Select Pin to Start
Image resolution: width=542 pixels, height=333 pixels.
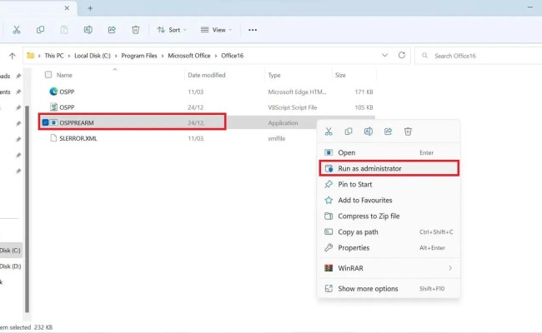(x=389, y=184)
